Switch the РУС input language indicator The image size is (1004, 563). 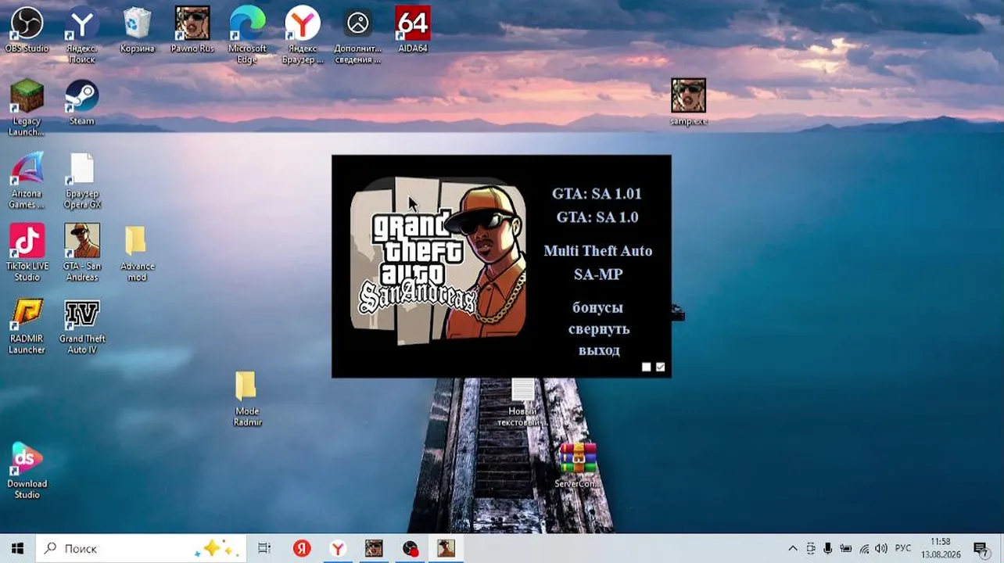point(903,549)
